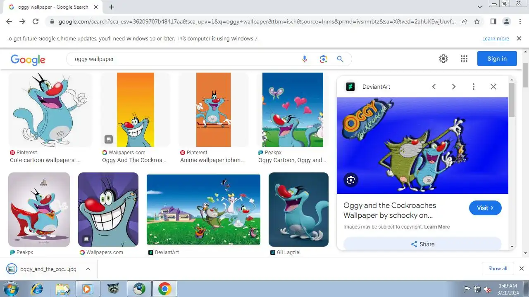Click the volume icon in system tray

point(487,289)
